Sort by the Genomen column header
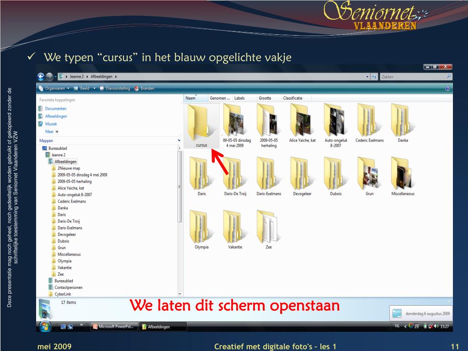Viewport: 468px width, 351px height. 220,98
